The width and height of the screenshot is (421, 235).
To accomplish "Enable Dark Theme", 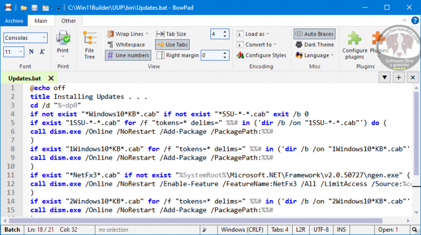I will [315, 45].
